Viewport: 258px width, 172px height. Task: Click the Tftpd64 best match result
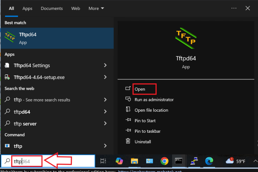56,38
